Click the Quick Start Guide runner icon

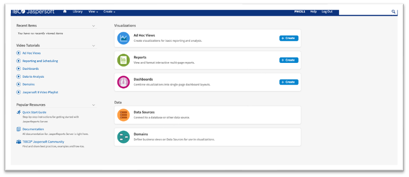[x=19, y=112]
